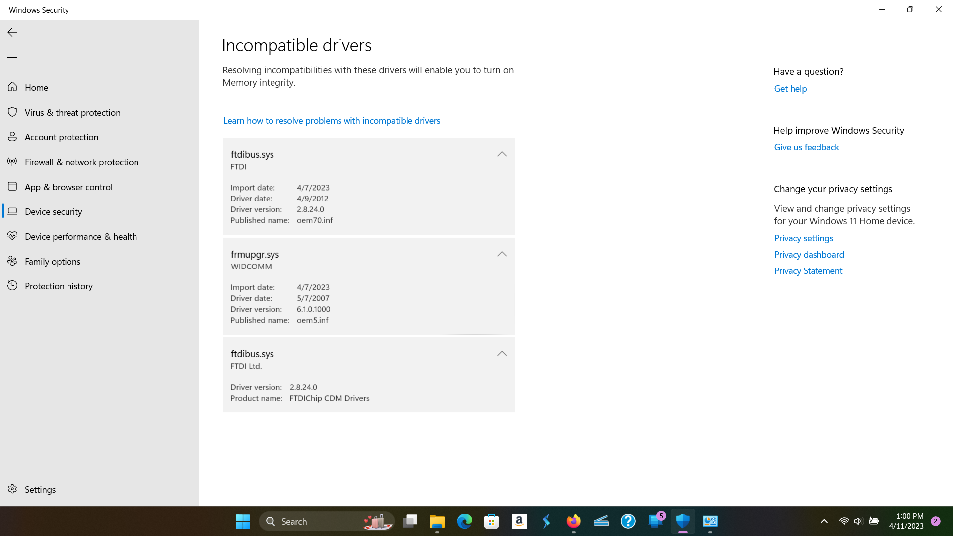View Protection history

click(99, 286)
